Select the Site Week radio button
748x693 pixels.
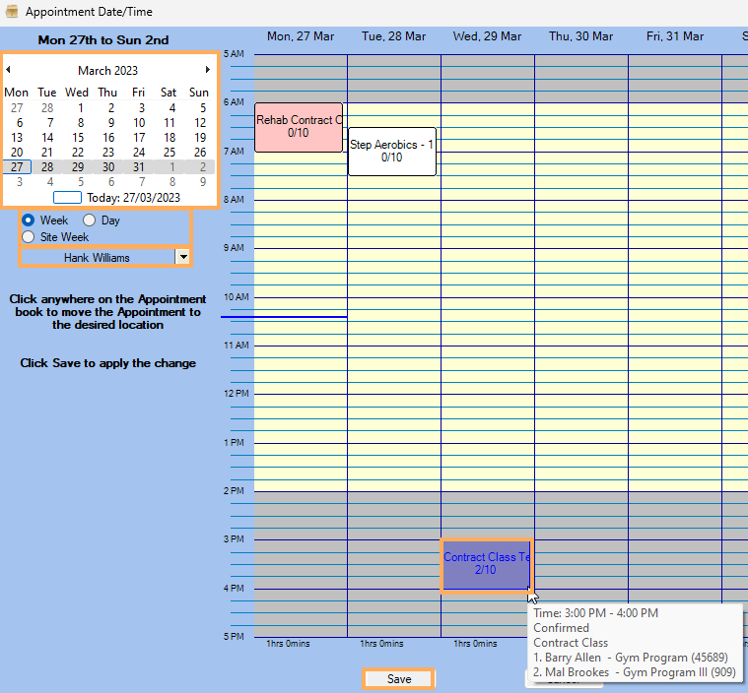pyautogui.click(x=29, y=237)
